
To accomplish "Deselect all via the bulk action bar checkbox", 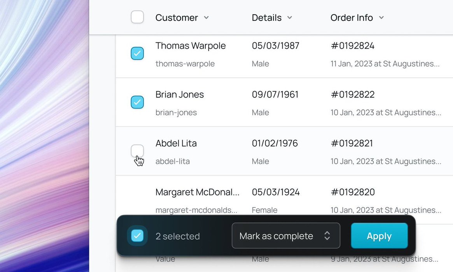I will pyautogui.click(x=137, y=235).
